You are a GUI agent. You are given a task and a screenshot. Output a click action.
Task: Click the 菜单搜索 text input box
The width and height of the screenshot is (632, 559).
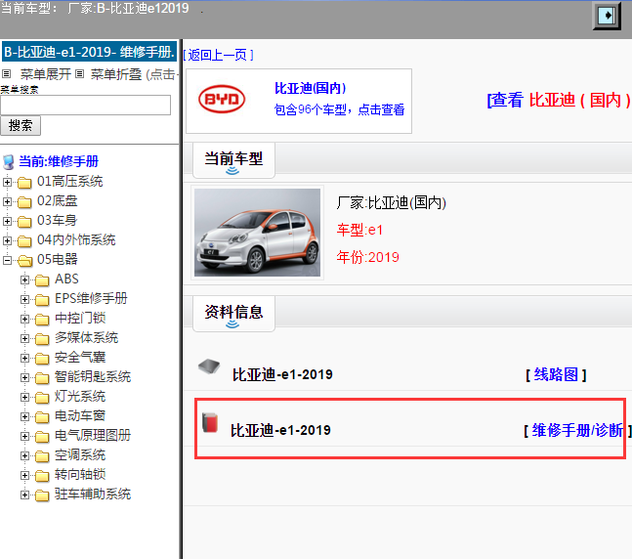pos(85,105)
